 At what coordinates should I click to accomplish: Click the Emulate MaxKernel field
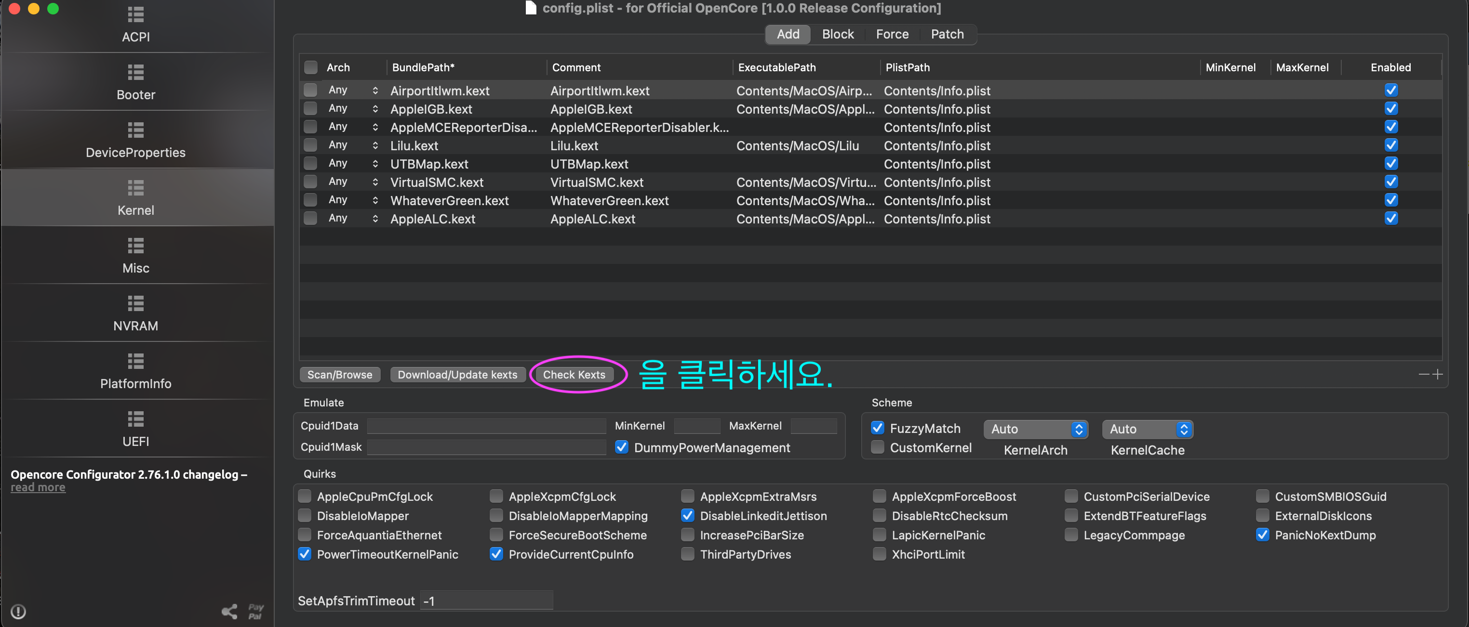814,426
